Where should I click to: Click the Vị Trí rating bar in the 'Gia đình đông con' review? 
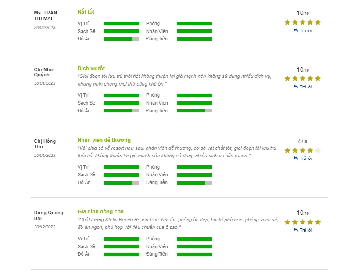click(x=122, y=239)
